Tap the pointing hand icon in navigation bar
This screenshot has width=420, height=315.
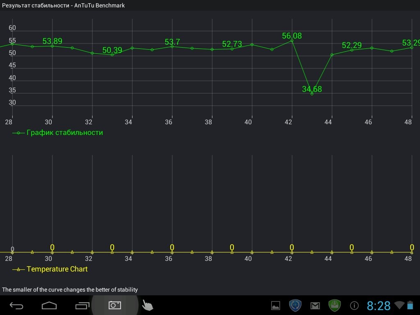[147, 305]
